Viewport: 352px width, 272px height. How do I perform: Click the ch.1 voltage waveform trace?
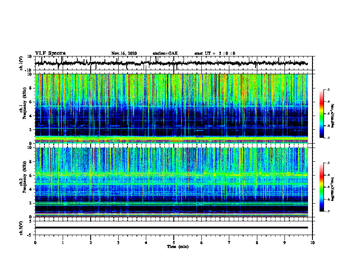click(171, 63)
